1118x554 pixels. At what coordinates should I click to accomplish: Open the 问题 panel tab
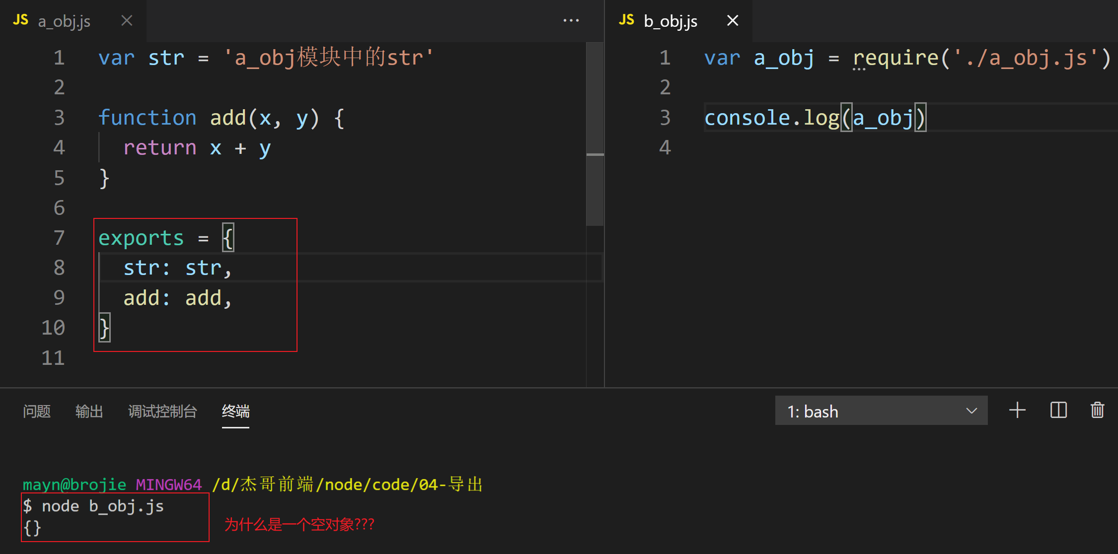[37, 412]
